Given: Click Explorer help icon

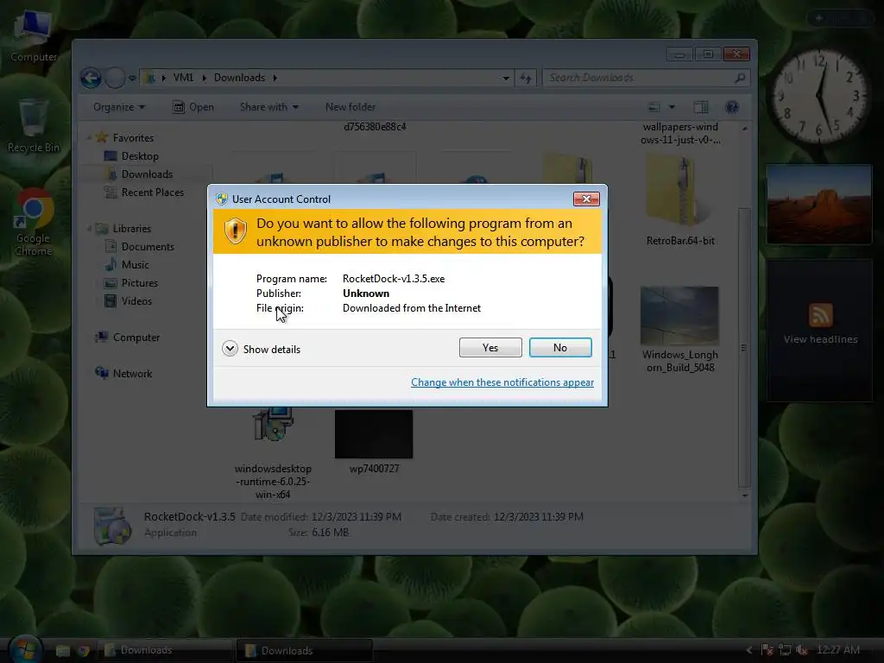Looking at the screenshot, I should point(732,107).
